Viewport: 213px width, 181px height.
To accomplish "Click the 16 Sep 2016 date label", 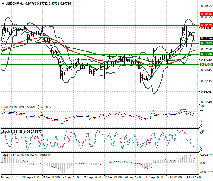I will [x=9, y=177].
